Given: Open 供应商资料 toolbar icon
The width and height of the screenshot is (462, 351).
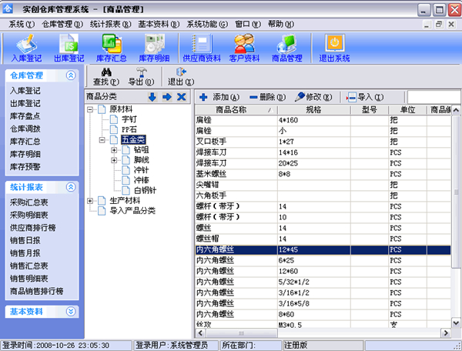Looking at the screenshot, I should click(201, 46).
